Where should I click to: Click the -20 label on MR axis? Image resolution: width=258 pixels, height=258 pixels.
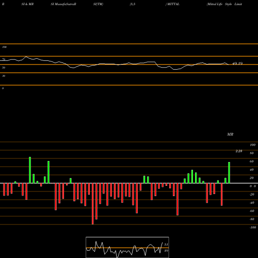[252, 195]
